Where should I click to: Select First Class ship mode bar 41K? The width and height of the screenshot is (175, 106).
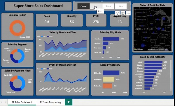click(104, 48)
